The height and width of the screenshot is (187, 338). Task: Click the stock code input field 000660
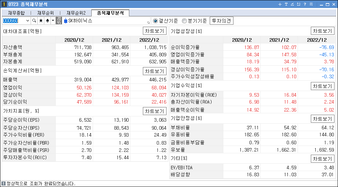point(14,21)
